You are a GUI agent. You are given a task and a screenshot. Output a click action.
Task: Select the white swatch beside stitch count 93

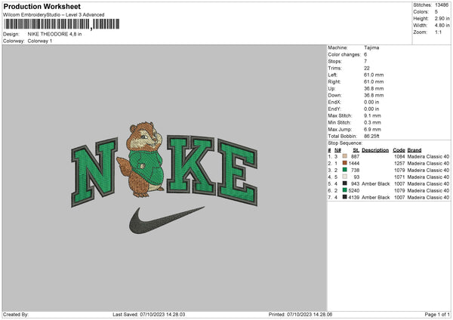tap(345, 177)
